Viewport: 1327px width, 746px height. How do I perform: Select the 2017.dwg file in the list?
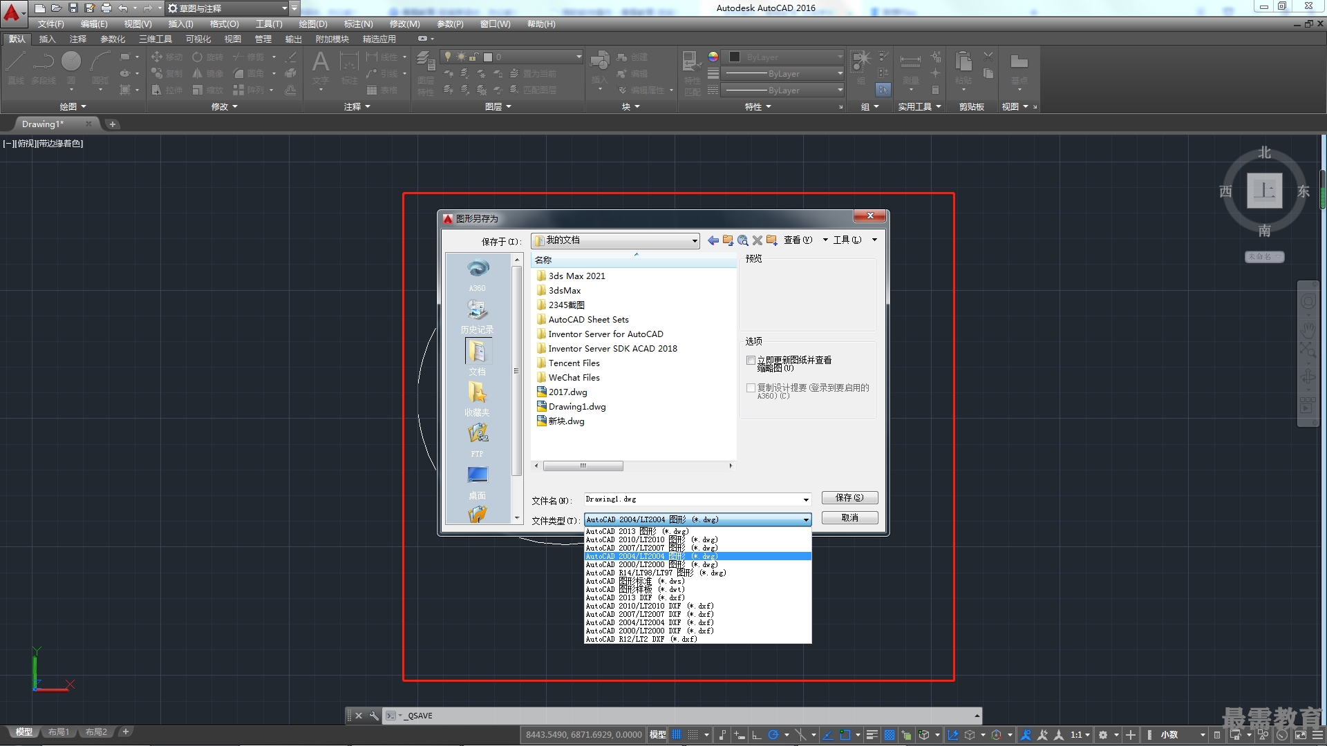[567, 392]
